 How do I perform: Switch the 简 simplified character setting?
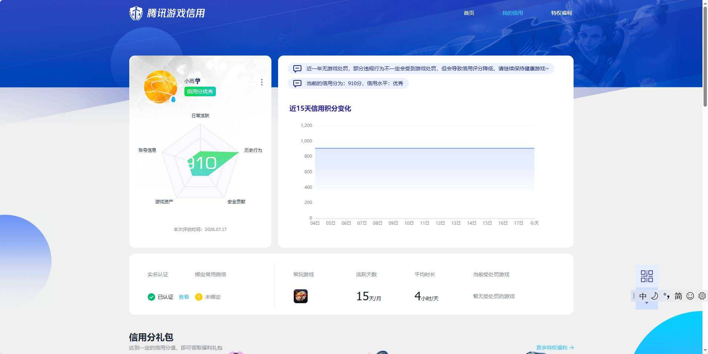678,296
